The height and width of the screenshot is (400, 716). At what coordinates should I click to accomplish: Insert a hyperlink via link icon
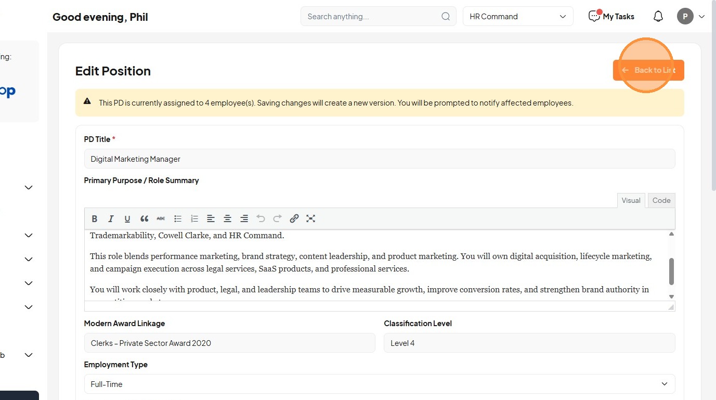tap(294, 218)
